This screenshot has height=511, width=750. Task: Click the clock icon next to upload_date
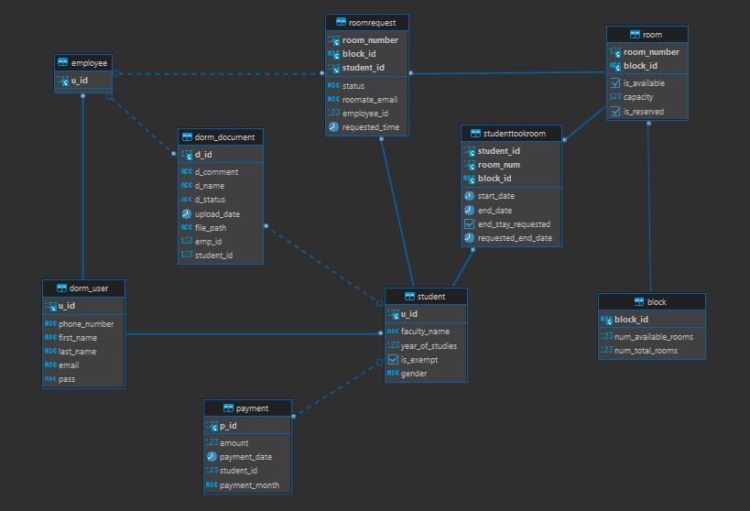click(x=187, y=213)
